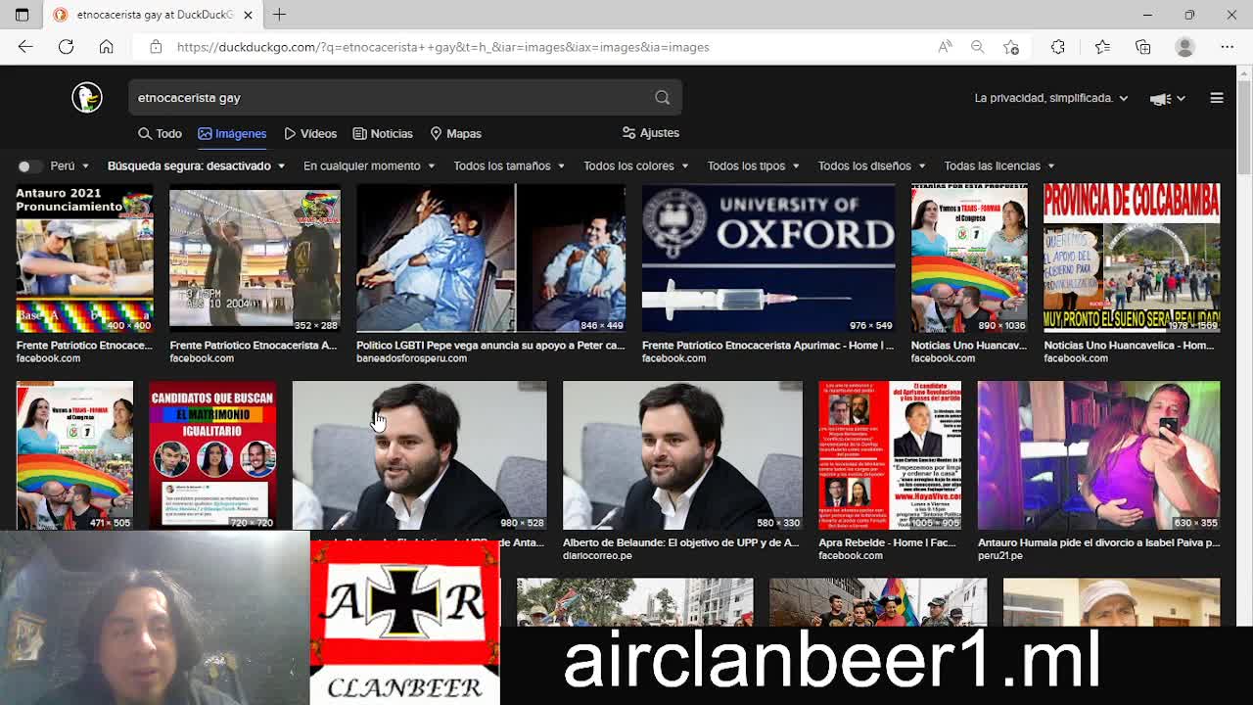
Task: Switch to the Noticias tab
Action: coord(383,133)
